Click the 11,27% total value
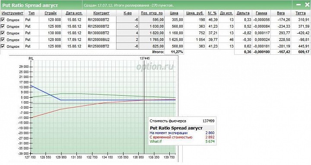The width and height of the screenshot is (311, 165). point(177,52)
